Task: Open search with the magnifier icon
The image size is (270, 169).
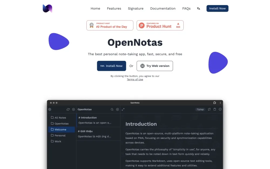Action: tap(112, 109)
